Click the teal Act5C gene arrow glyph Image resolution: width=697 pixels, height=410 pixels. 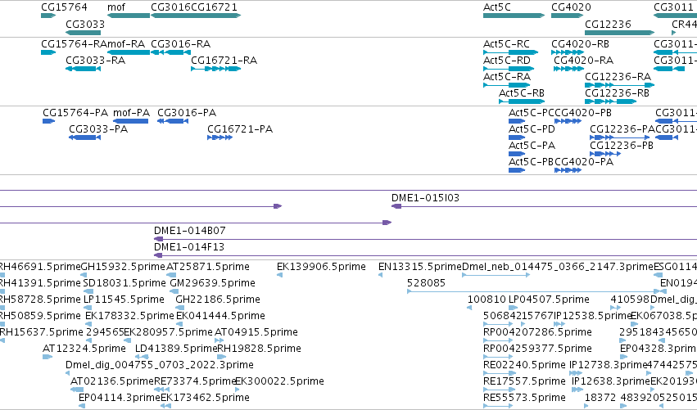point(514,16)
